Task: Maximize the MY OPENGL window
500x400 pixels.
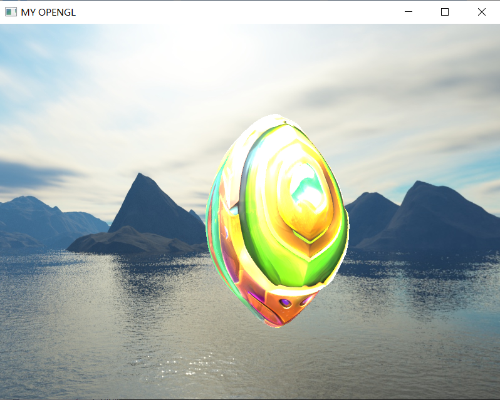Action: point(445,12)
